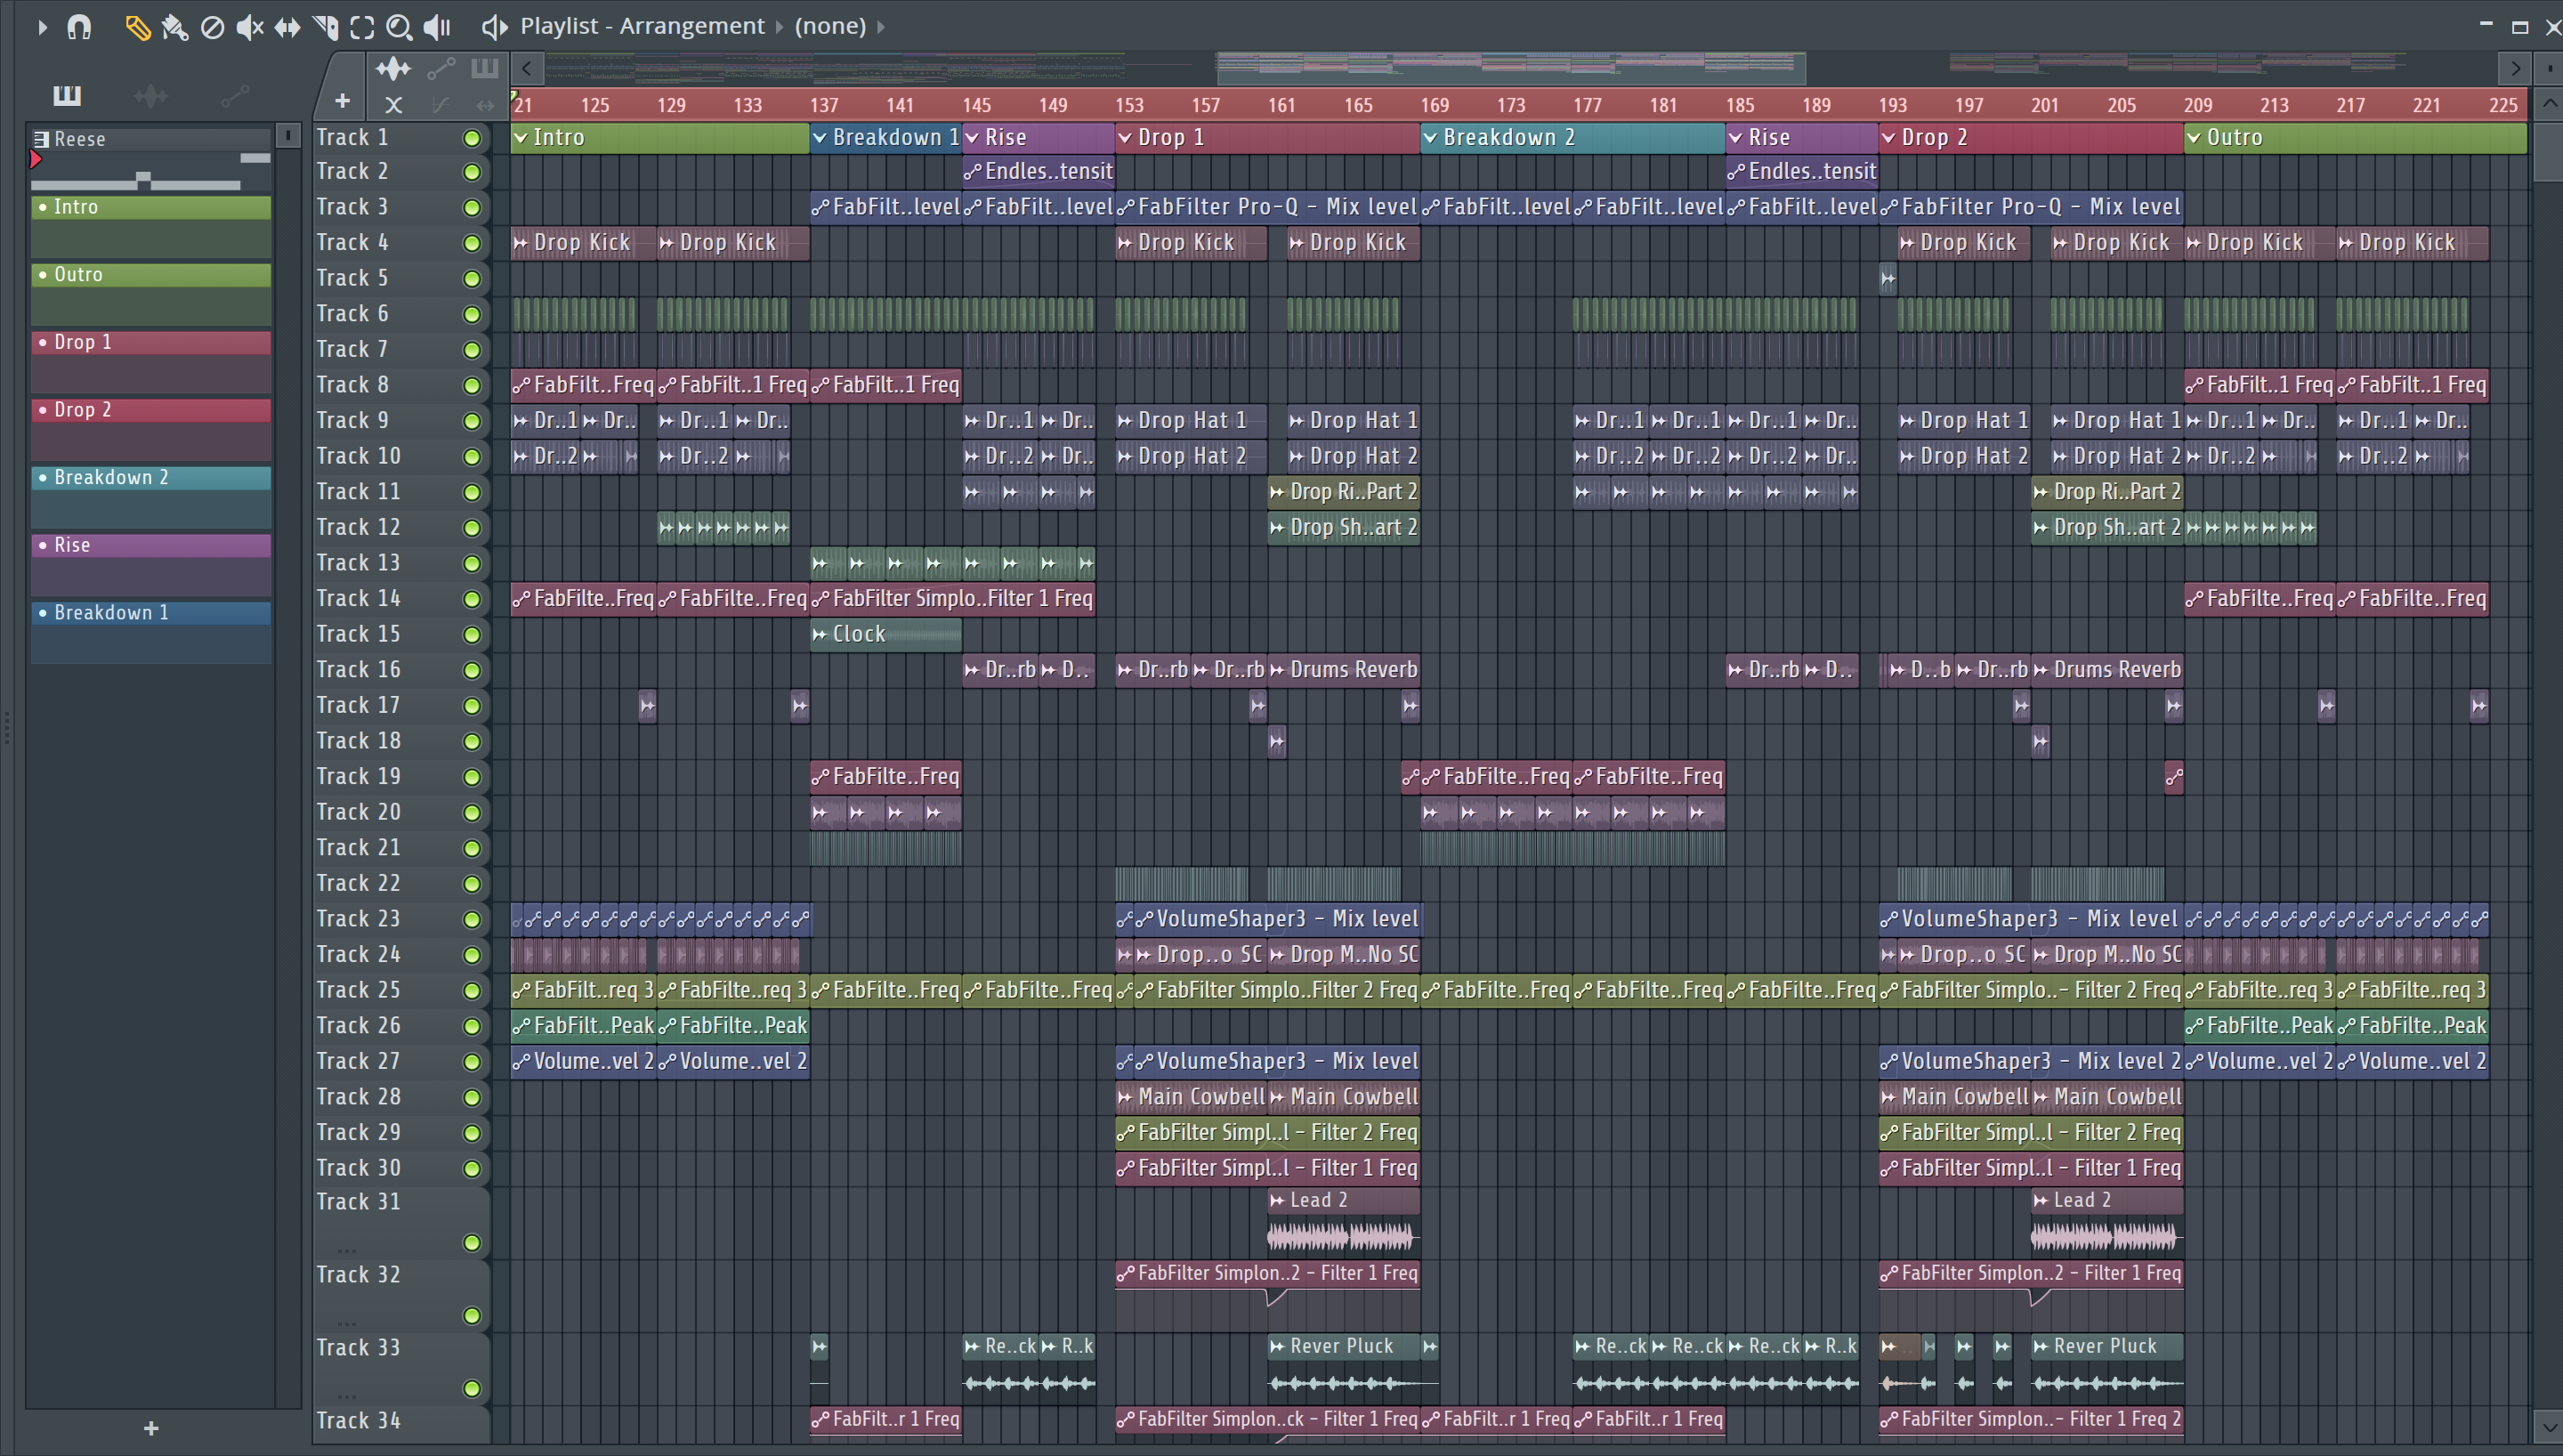Open the snap magnet settings
Screen dimensions: 2563x1456
(79, 27)
